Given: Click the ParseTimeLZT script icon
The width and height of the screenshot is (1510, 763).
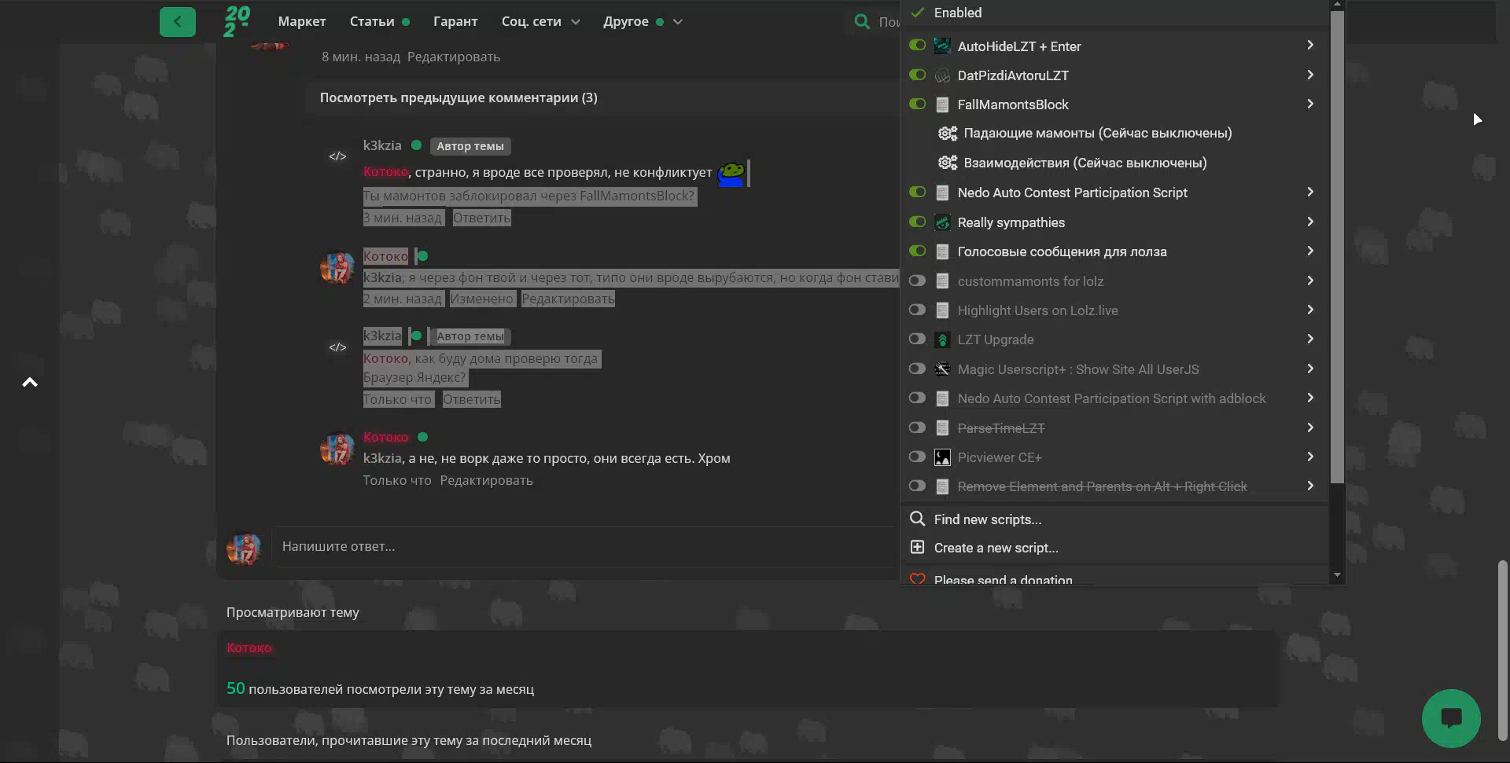Looking at the screenshot, I should [942, 428].
